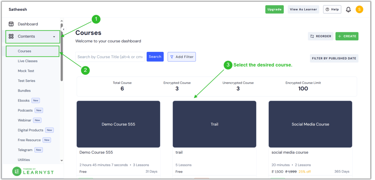The width and height of the screenshot is (375, 180).
Task: Click the Create button to add a course
Action: (x=347, y=36)
